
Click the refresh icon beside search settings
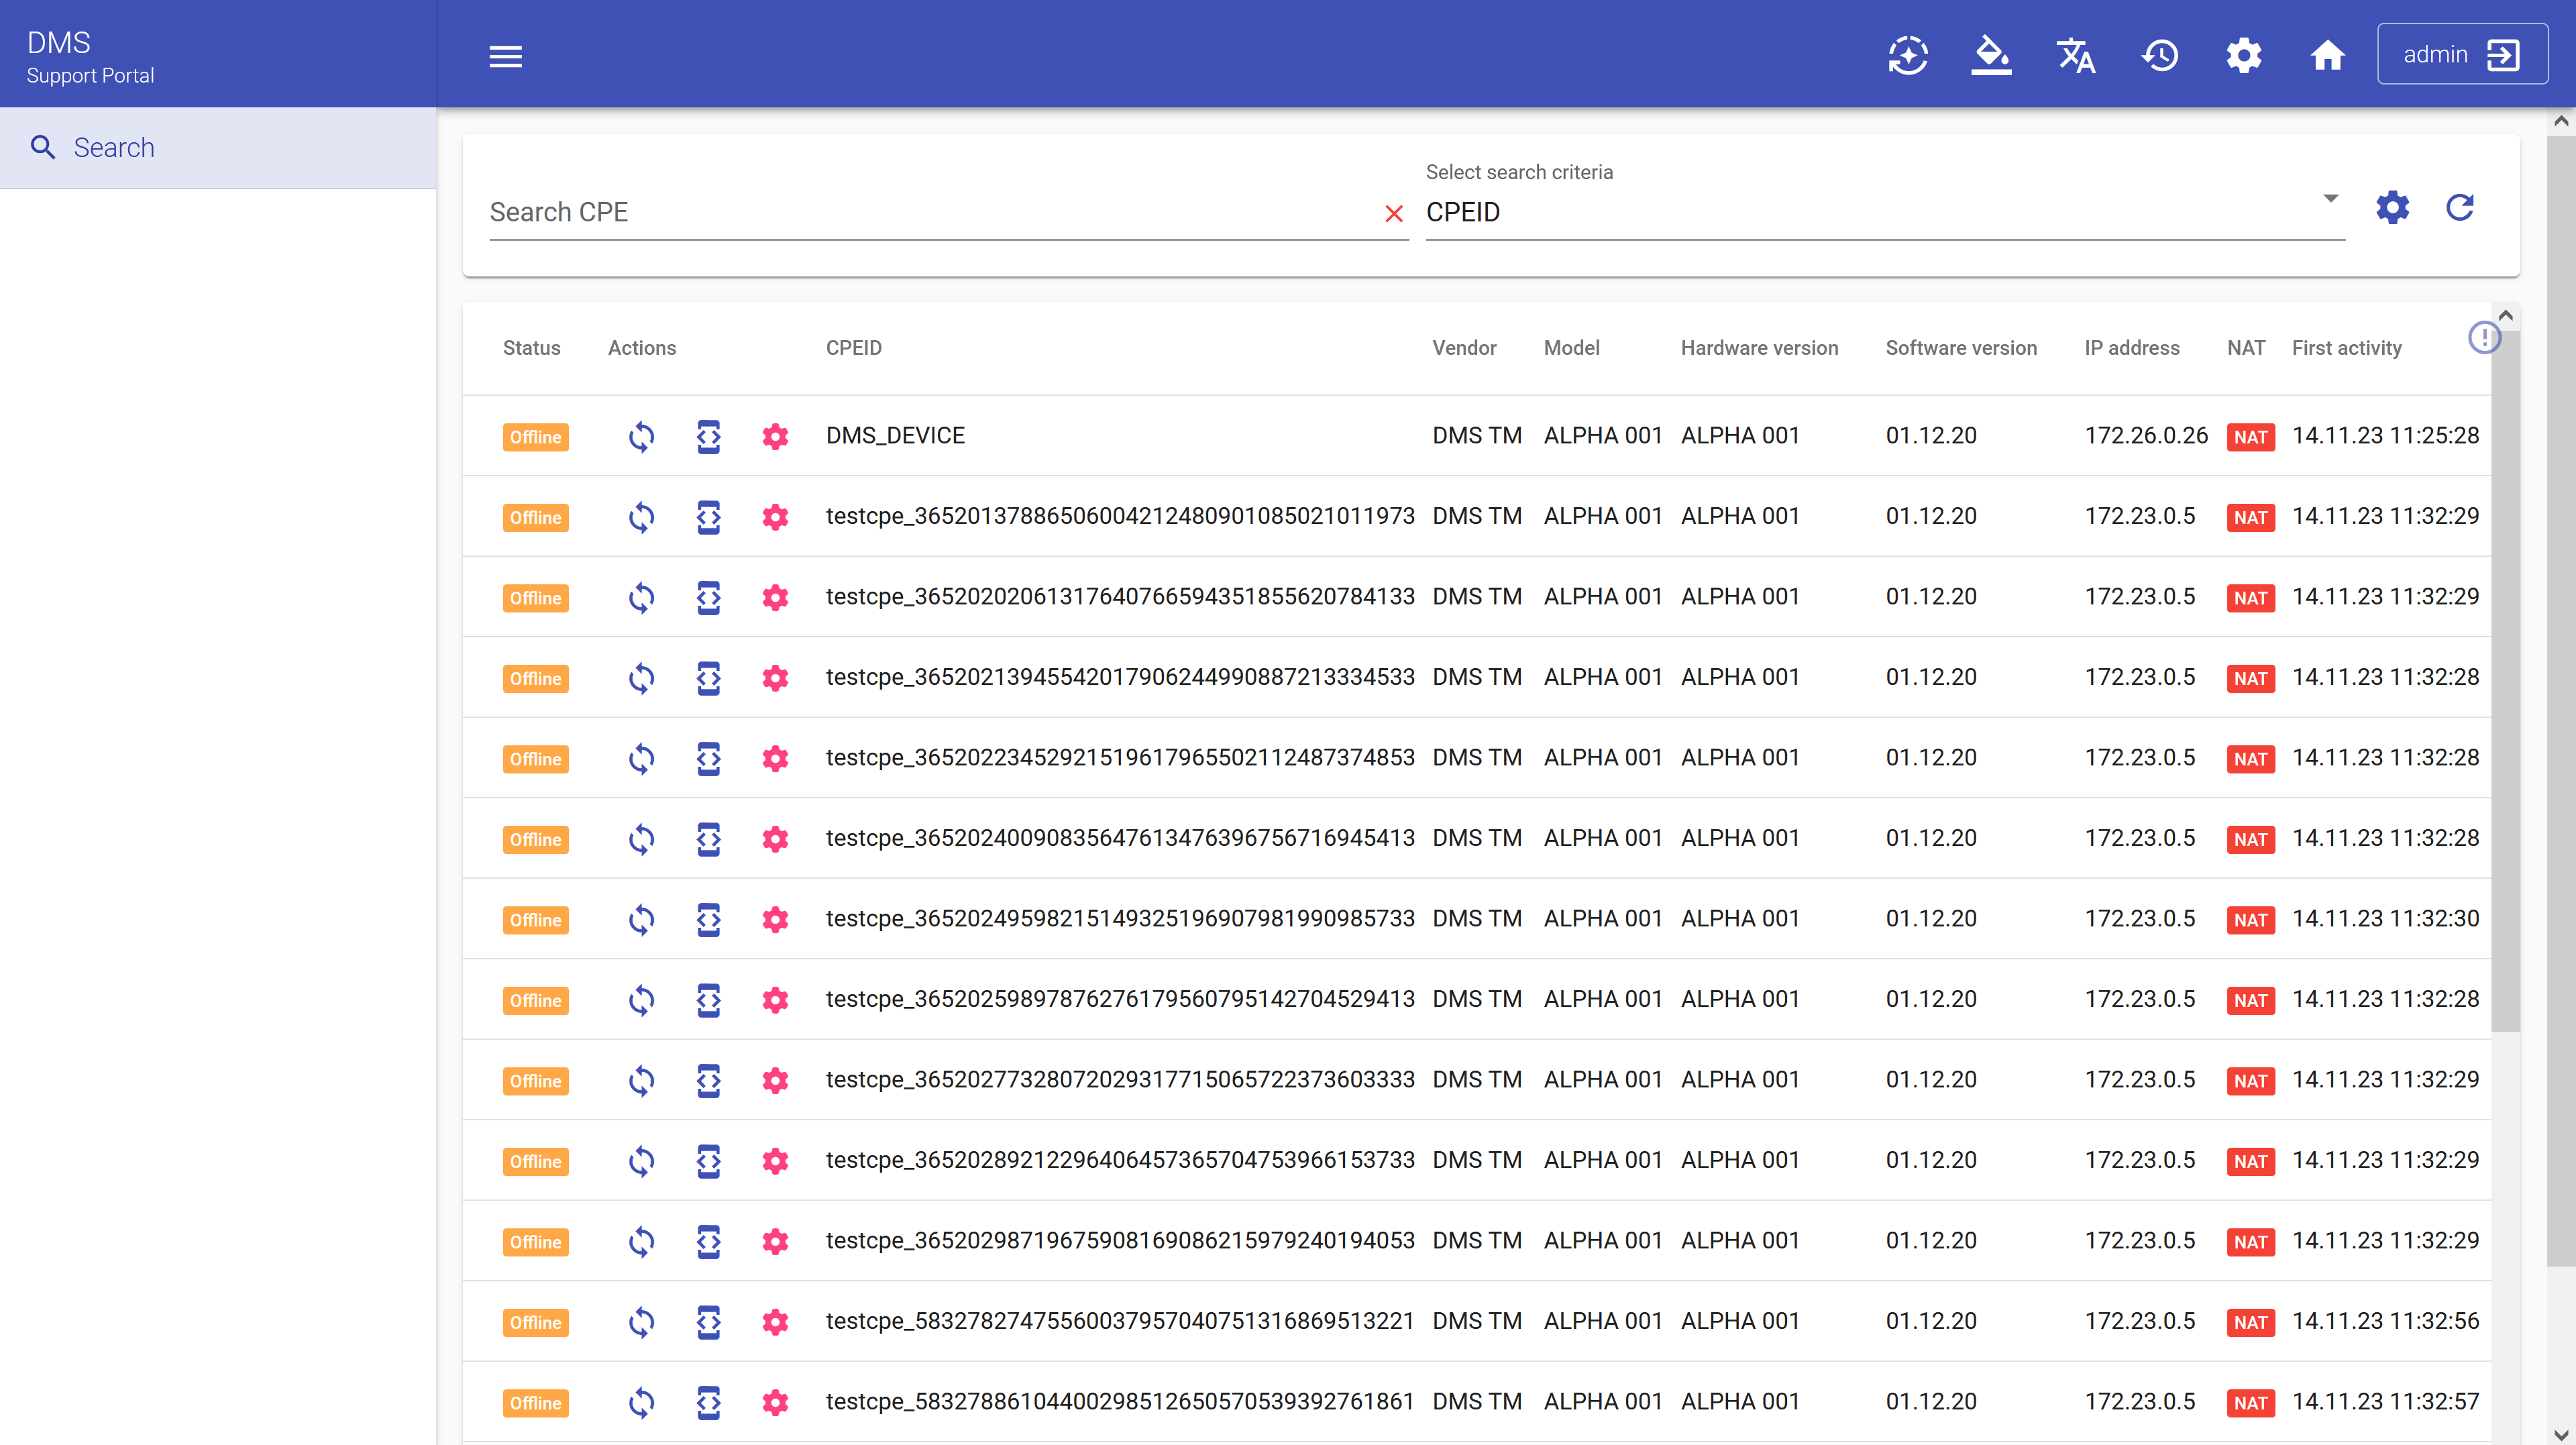click(2460, 208)
